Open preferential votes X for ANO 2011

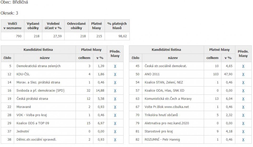pos(243,74)
